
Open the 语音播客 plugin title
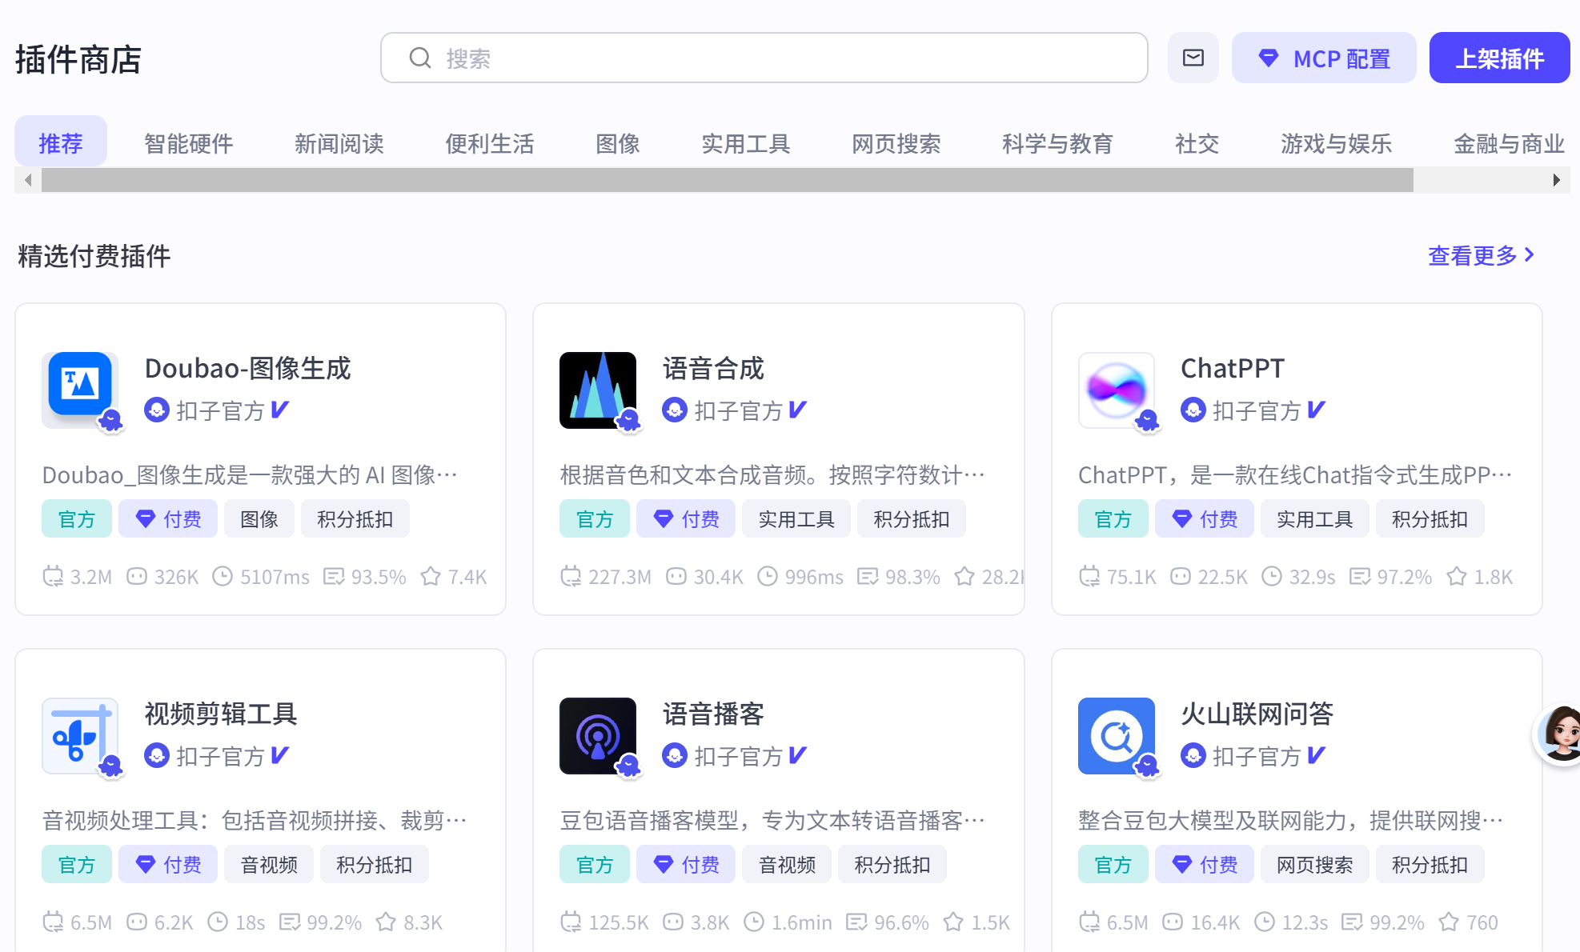click(x=713, y=714)
